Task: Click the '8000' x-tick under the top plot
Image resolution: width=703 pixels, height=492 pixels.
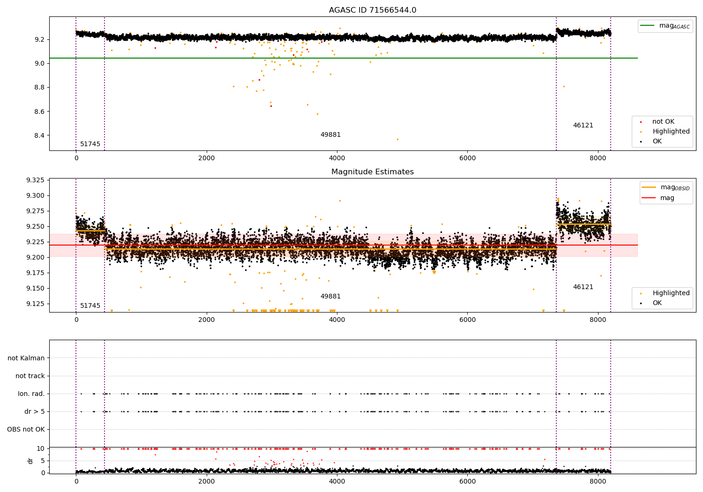Action: (598, 158)
